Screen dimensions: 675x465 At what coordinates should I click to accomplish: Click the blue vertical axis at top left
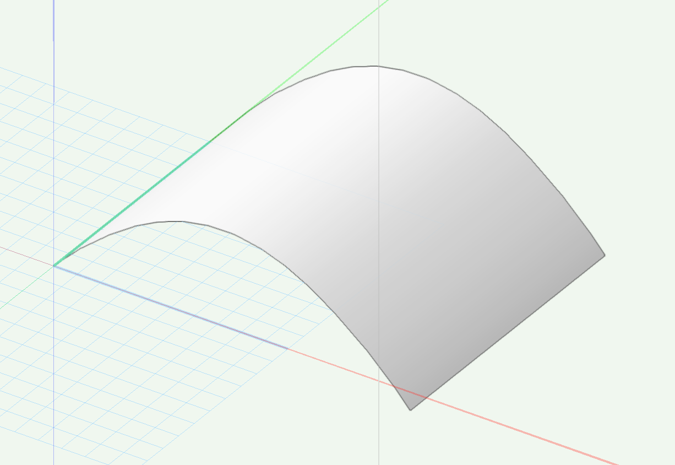(x=53, y=19)
